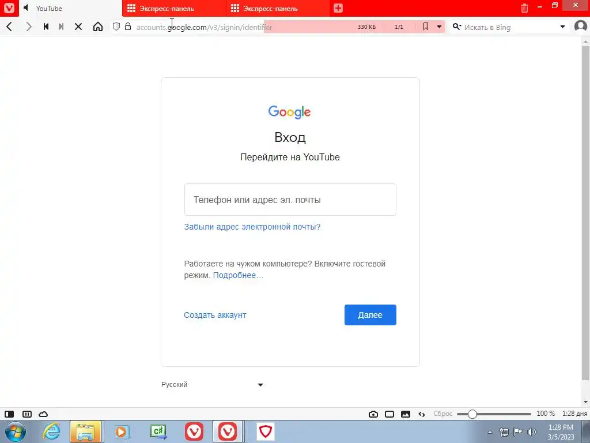This screenshot has height=443, width=590.
Task: Toggle images with the picture icon
Action: [406, 414]
